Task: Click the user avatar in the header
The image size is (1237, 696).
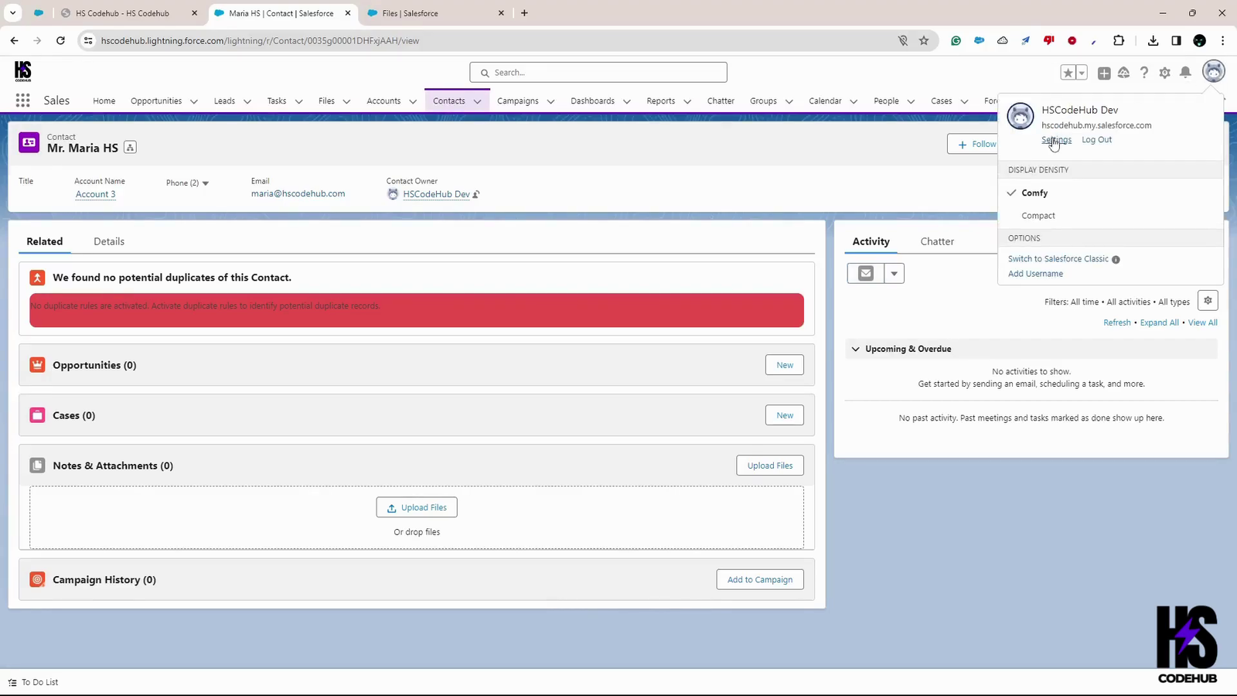Action: coord(1214,72)
